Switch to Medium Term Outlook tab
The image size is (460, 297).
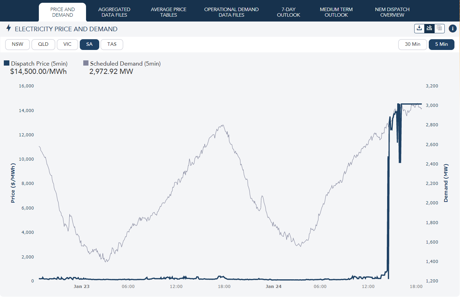point(336,12)
